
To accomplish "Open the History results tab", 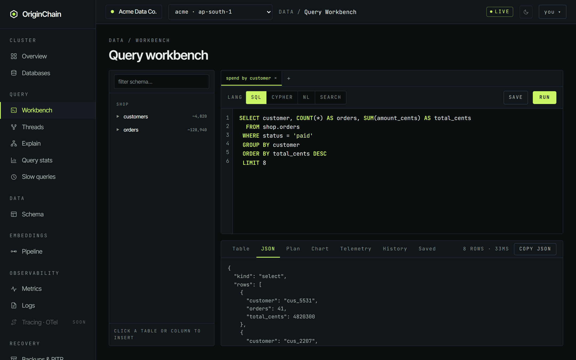I will pos(395,249).
